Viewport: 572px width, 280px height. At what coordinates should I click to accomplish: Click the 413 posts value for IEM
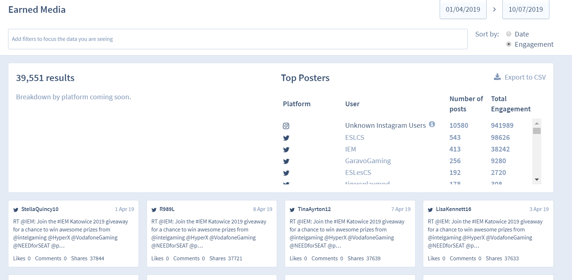point(455,149)
